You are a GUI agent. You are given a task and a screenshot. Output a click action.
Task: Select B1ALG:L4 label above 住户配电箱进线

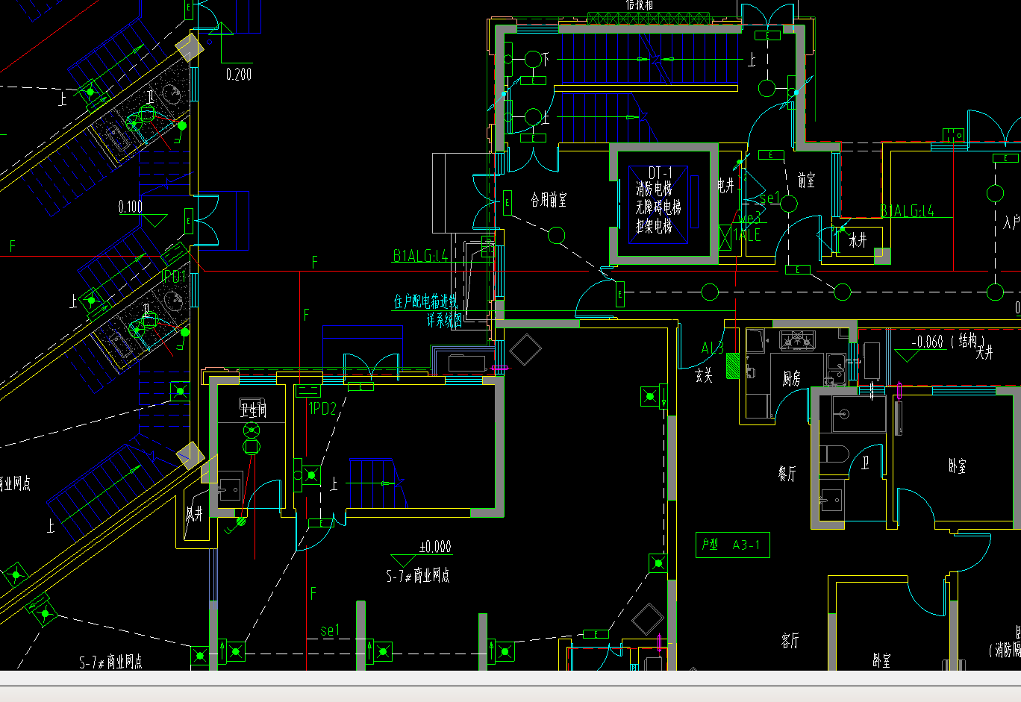pyautogui.click(x=420, y=255)
